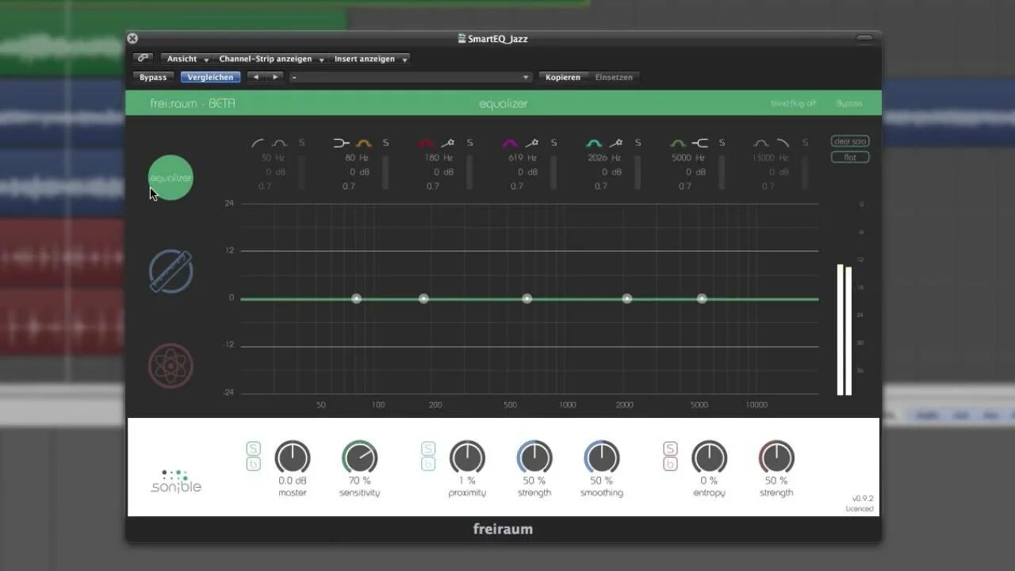Screen dimensions: 1015x571
Task: Click Bypass in the green freiraum bar
Action: click(x=848, y=103)
